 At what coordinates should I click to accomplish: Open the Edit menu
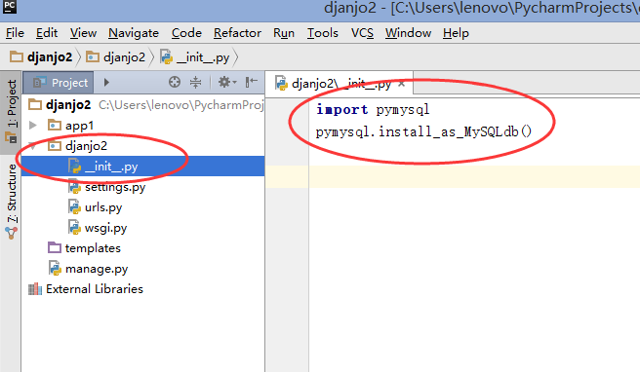[x=47, y=33]
